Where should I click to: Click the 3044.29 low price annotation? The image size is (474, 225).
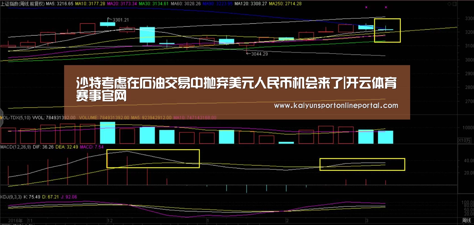click(260, 54)
